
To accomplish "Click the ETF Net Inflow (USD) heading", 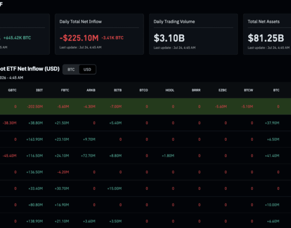I will 30,69.
